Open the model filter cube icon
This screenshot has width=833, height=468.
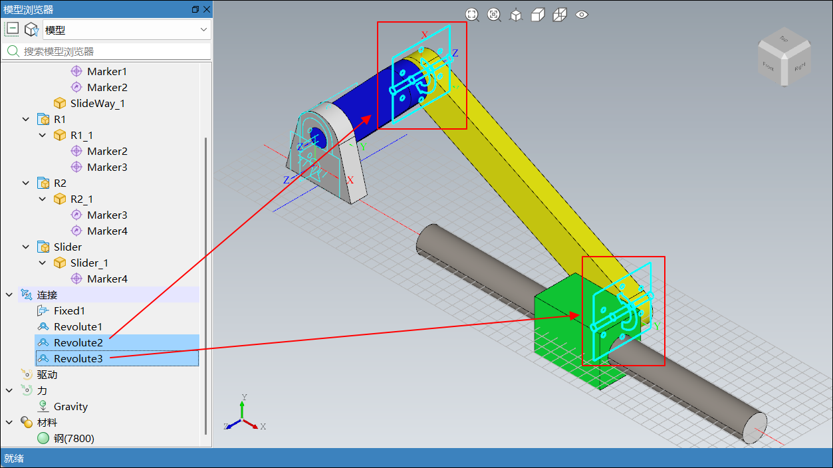(x=31, y=29)
